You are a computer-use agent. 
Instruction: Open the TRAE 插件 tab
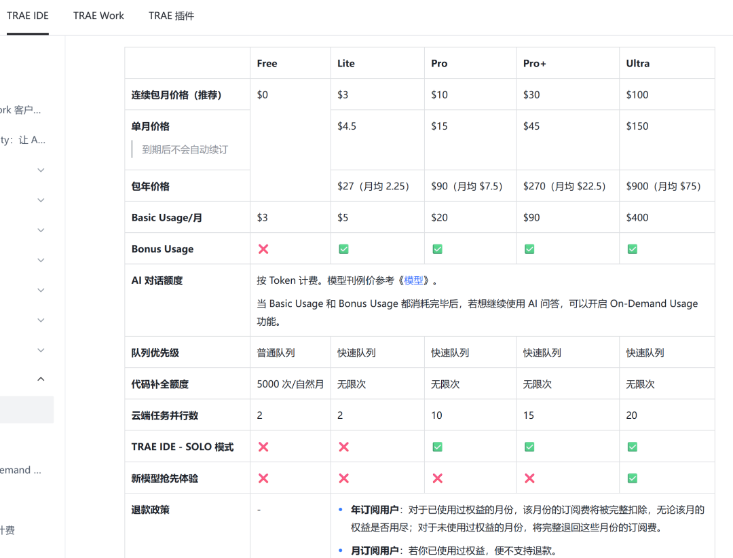point(171,16)
